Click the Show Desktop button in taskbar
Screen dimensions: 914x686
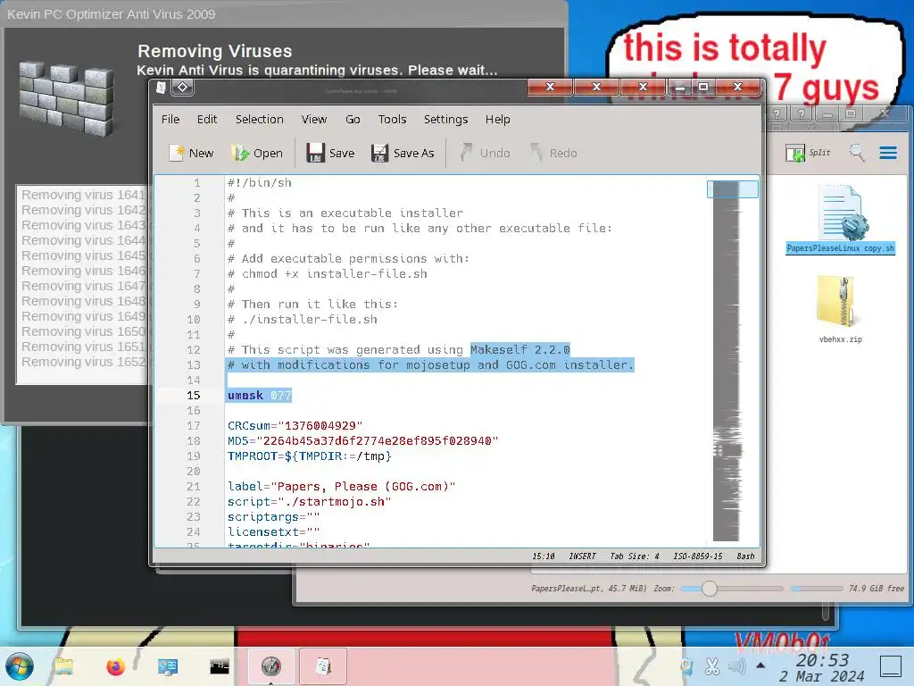[891, 666]
